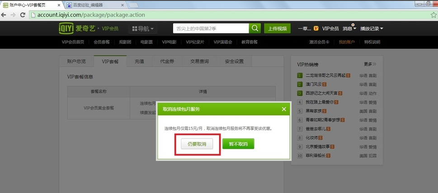Viewport: 438px width, 193px height.
Task: Click the 特权说明 link
Action: tap(372, 42)
